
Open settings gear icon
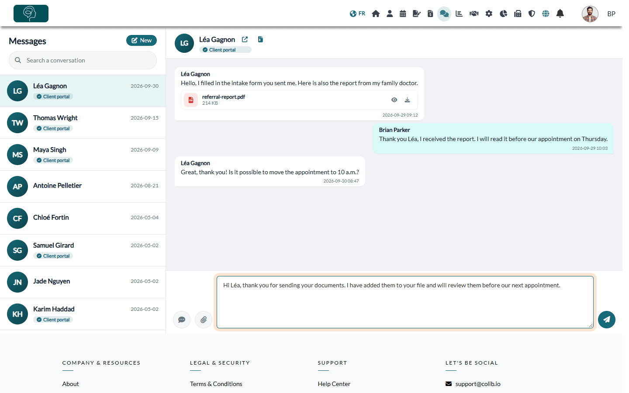[x=489, y=14]
